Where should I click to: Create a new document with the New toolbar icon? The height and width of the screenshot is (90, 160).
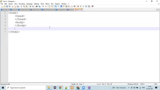coord(2,6)
